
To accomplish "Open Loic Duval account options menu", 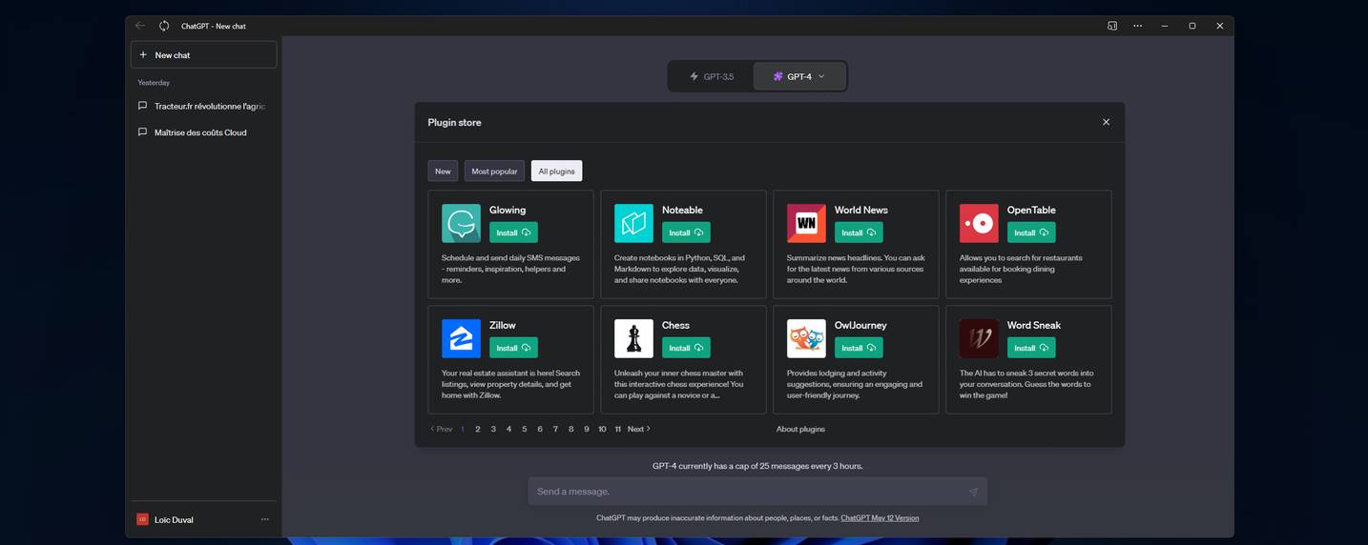I will pos(264,519).
